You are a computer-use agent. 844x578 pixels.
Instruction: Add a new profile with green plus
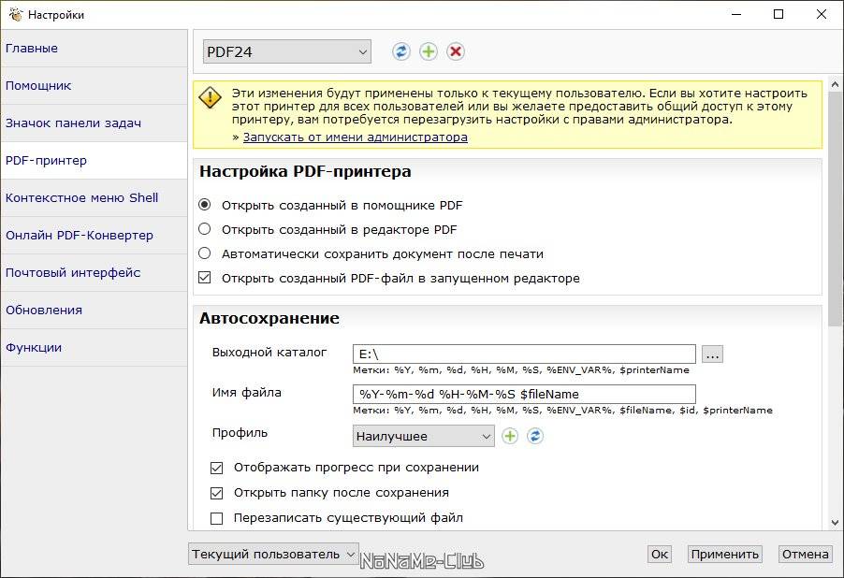(510, 436)
